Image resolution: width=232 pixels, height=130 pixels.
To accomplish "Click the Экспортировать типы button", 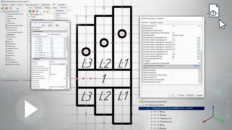I will tap(11, 80).
